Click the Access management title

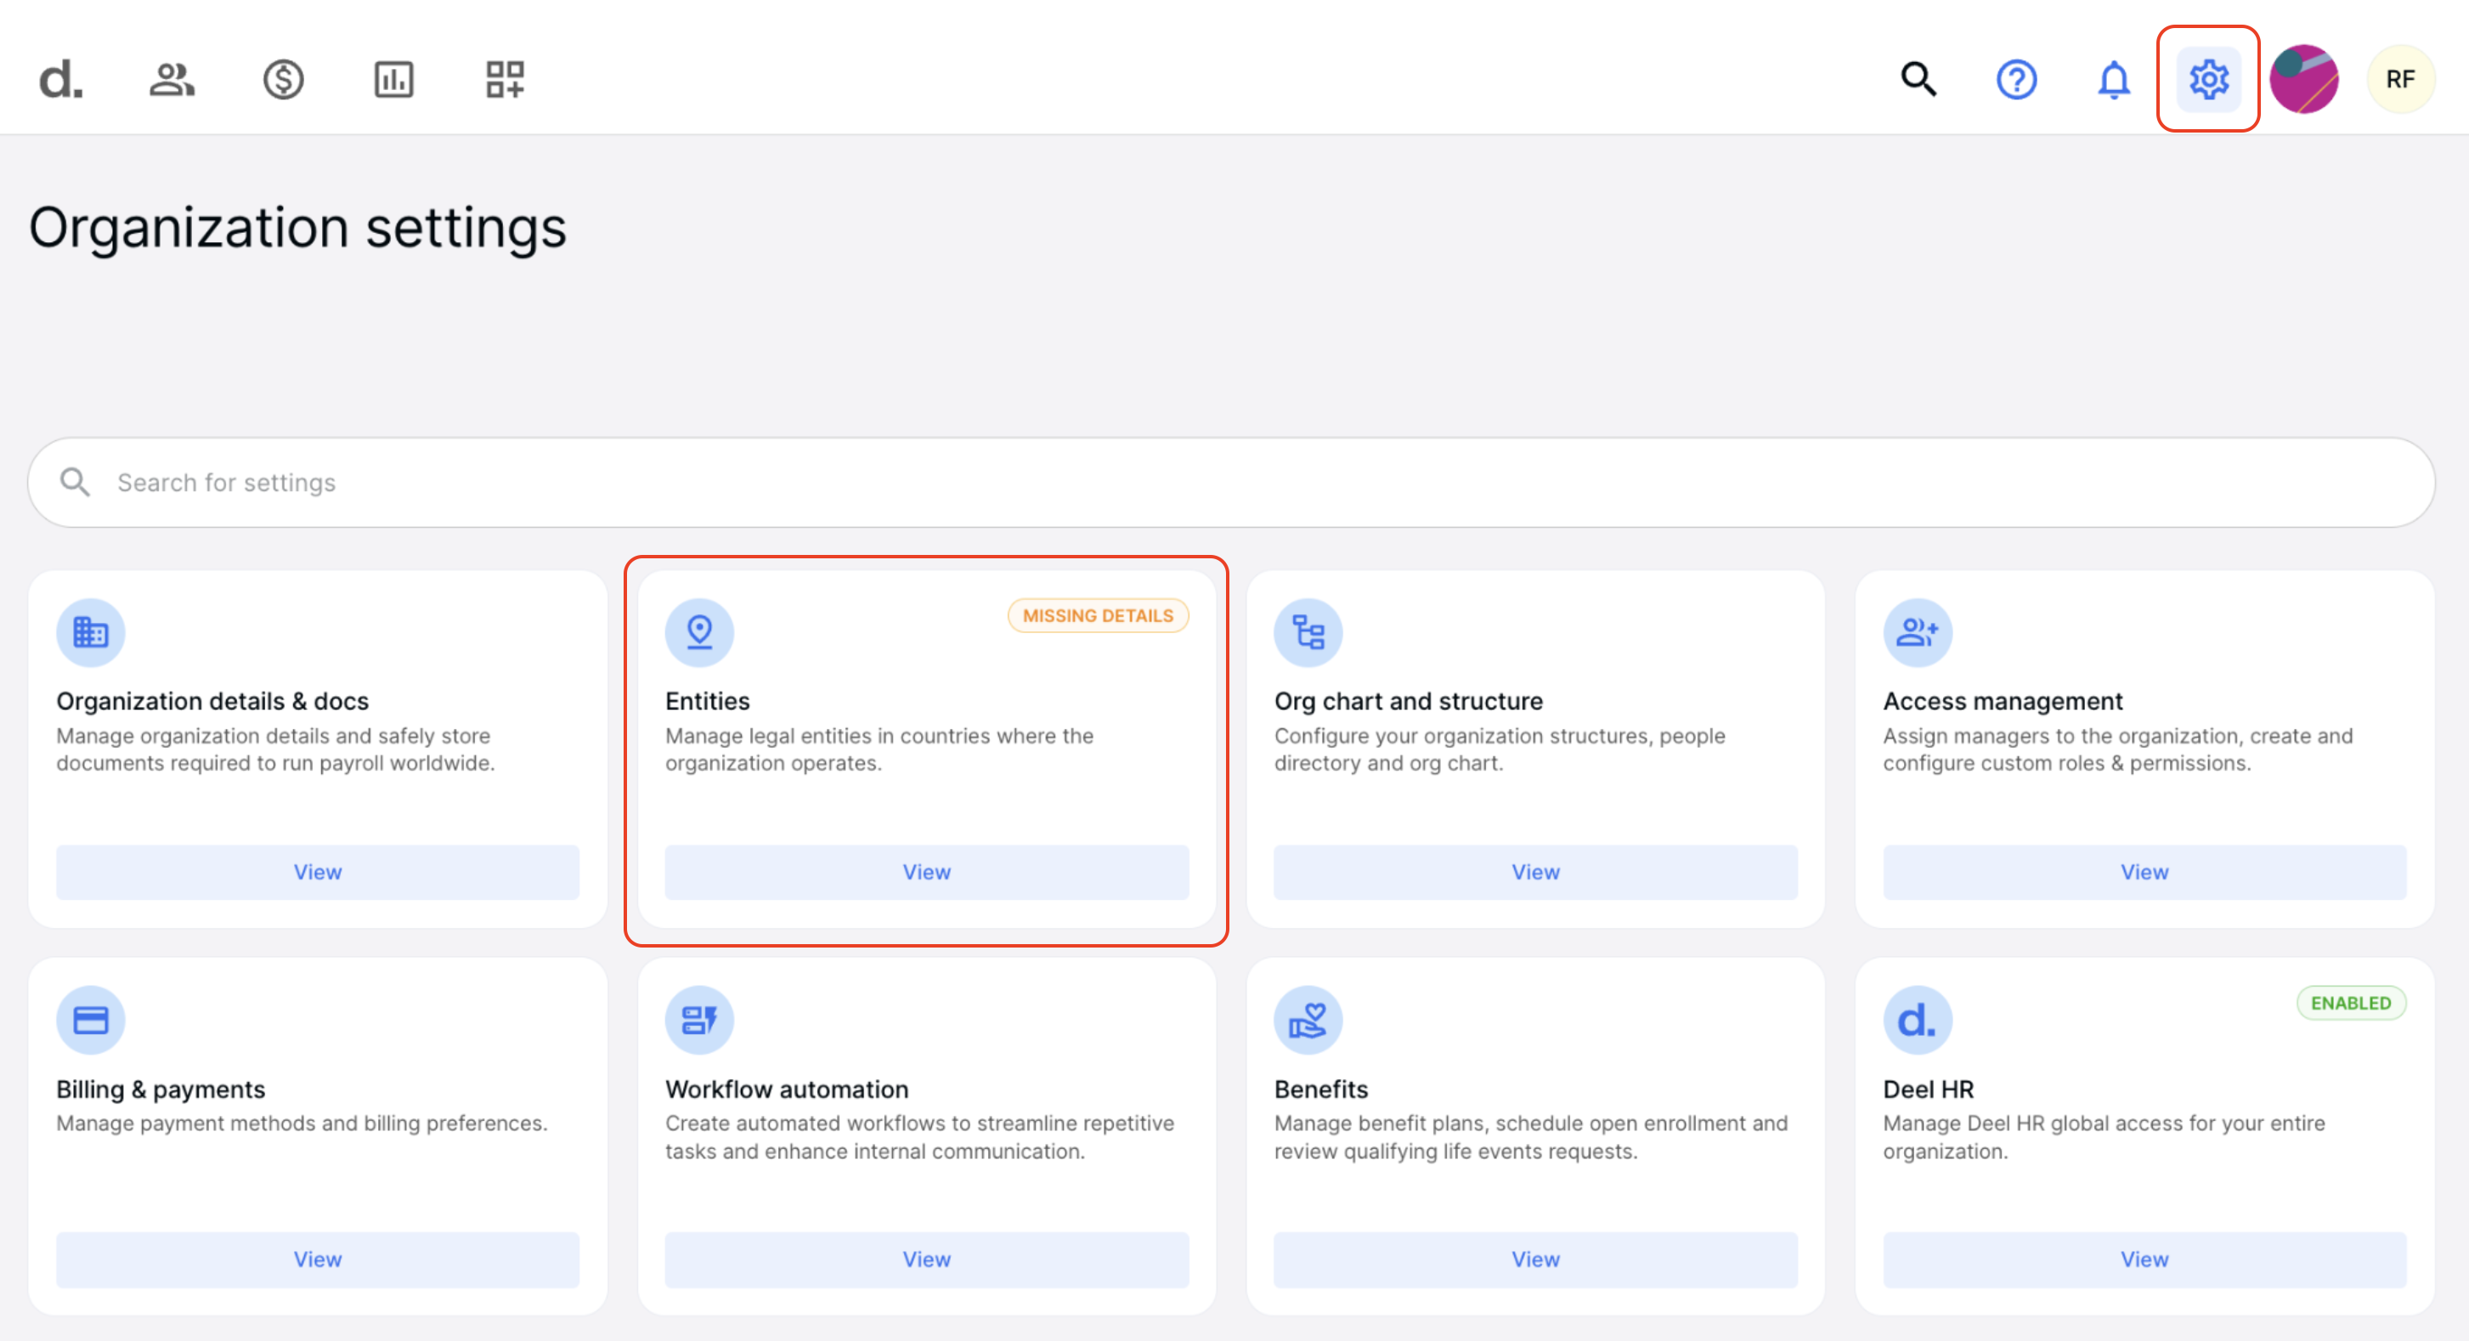click(x=2003, y=701)
